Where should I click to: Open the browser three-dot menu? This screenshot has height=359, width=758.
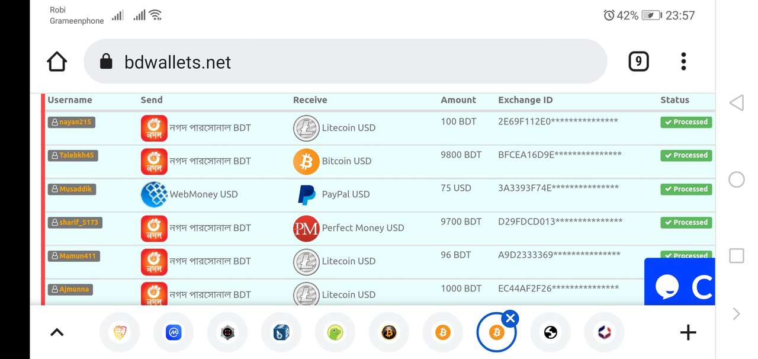coord(683,62)
